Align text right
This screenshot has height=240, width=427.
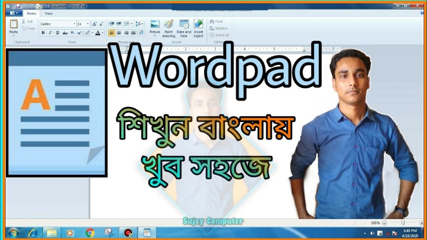126,33
